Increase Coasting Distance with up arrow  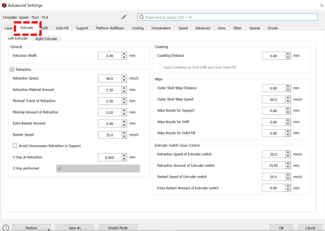[288, 53]
